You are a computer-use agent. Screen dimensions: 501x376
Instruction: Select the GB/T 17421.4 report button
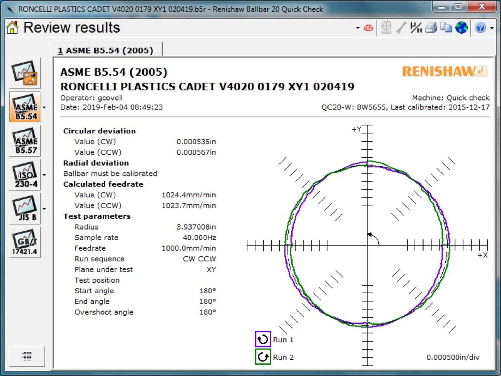[25, 243]
